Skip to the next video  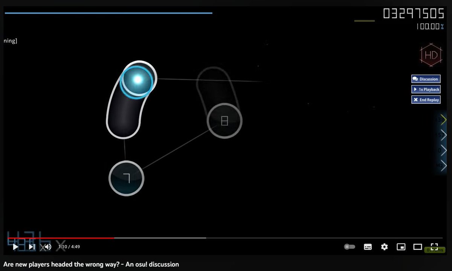32,247
